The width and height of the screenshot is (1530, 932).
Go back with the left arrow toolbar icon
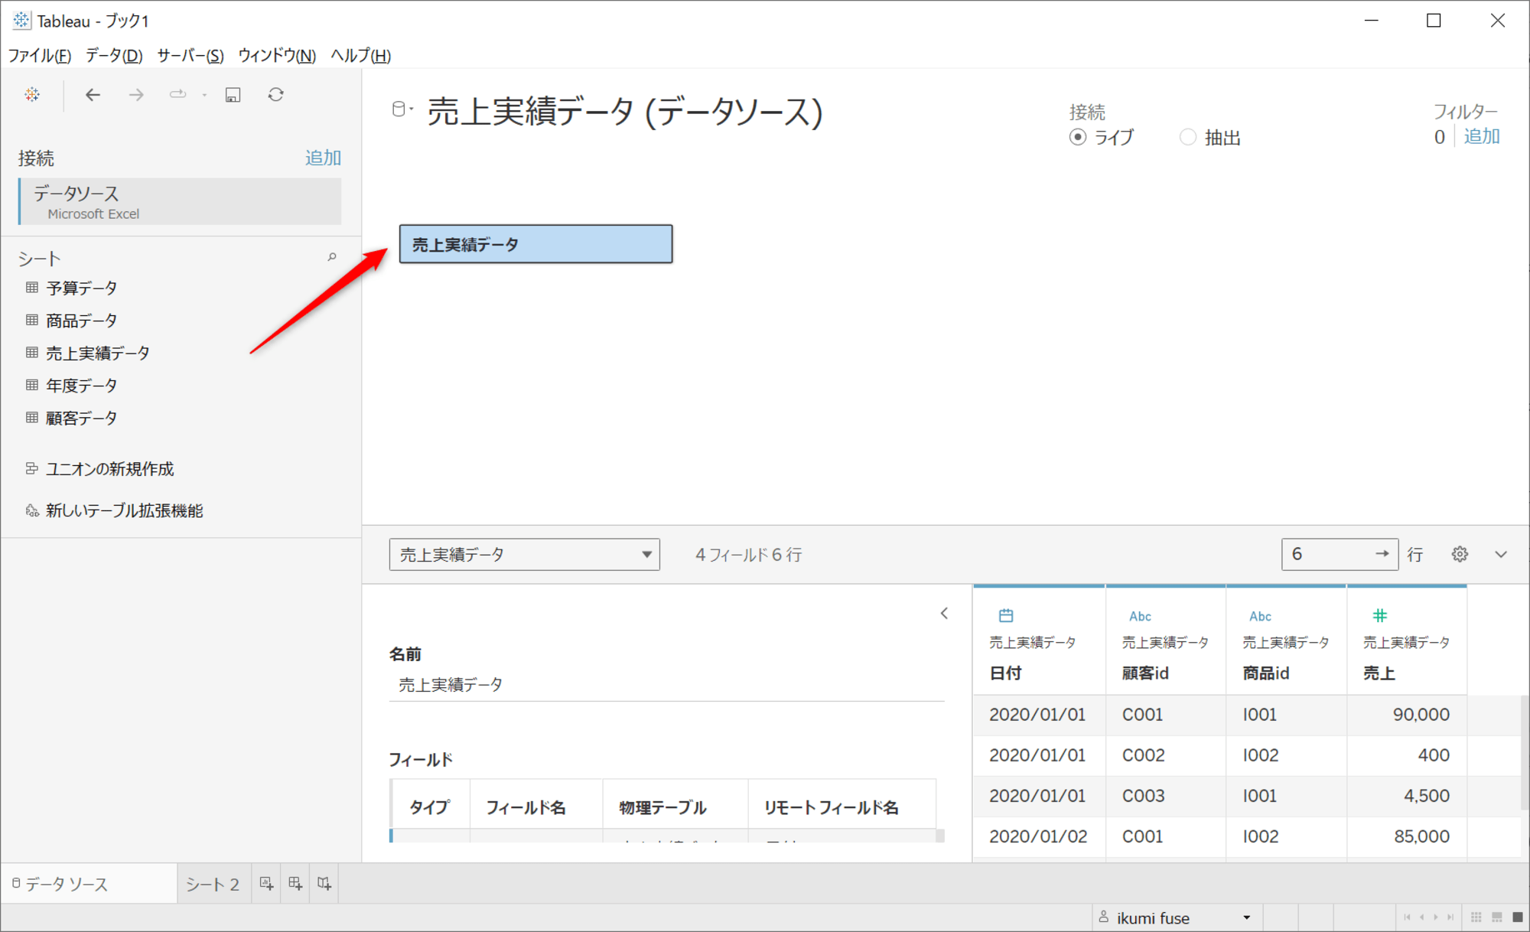(x=93, y=95)
